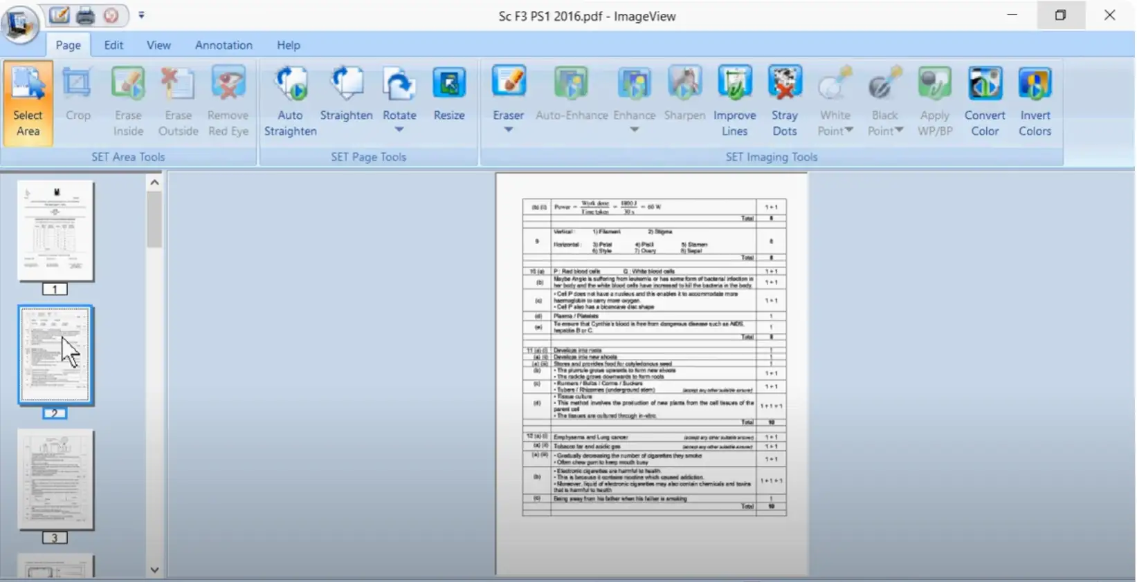Image resolution: width=1137 pixels, height=582 pixels.
Task: Switch to the Edit tab
Action: pyautogui.click(x=113, y=45)
